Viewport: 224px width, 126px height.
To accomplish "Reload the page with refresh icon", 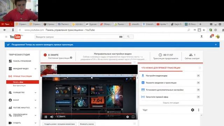I will pos(20,30).
